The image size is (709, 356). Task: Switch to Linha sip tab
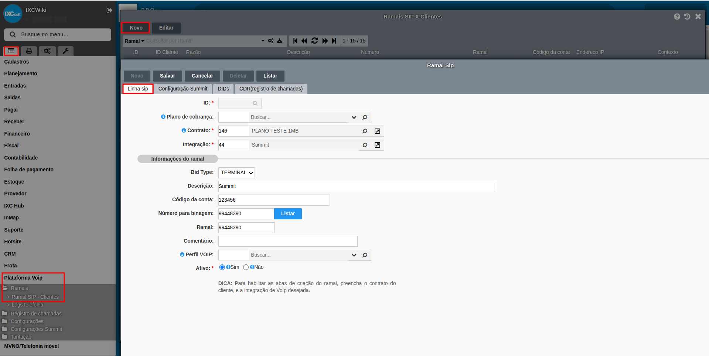click(x=138, y=89)
